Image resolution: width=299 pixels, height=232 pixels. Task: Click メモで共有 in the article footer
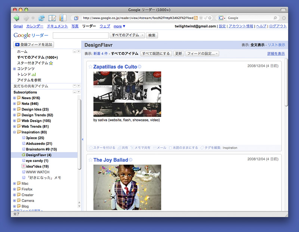(x=141, y=148)
